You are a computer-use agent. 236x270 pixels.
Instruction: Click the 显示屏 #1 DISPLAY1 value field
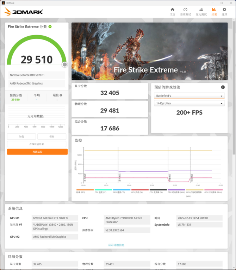(55, 227)
